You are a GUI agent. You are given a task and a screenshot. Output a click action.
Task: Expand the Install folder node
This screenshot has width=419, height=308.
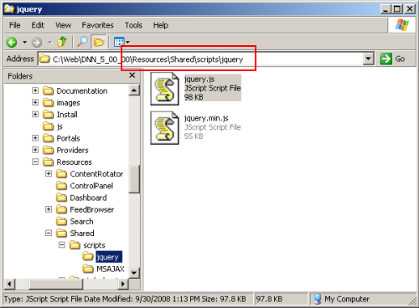35,114
